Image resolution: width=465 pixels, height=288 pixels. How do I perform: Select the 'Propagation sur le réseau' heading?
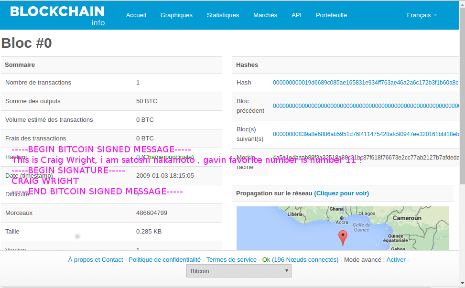274,193
